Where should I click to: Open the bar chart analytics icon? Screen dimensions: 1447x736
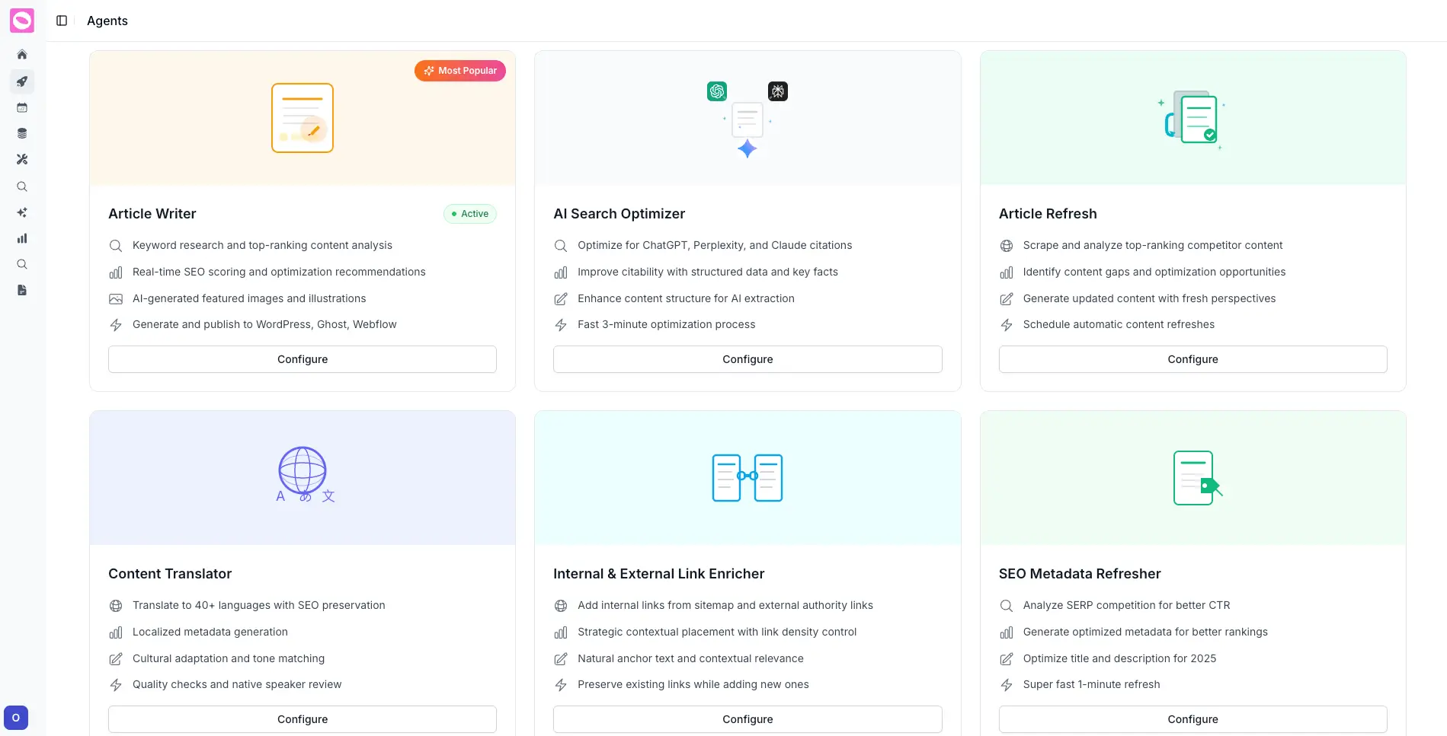22,238
